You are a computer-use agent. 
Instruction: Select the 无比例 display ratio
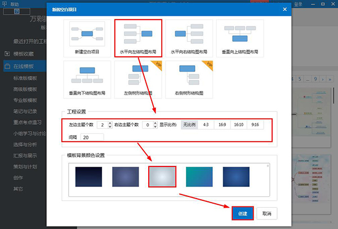[189, 124]
